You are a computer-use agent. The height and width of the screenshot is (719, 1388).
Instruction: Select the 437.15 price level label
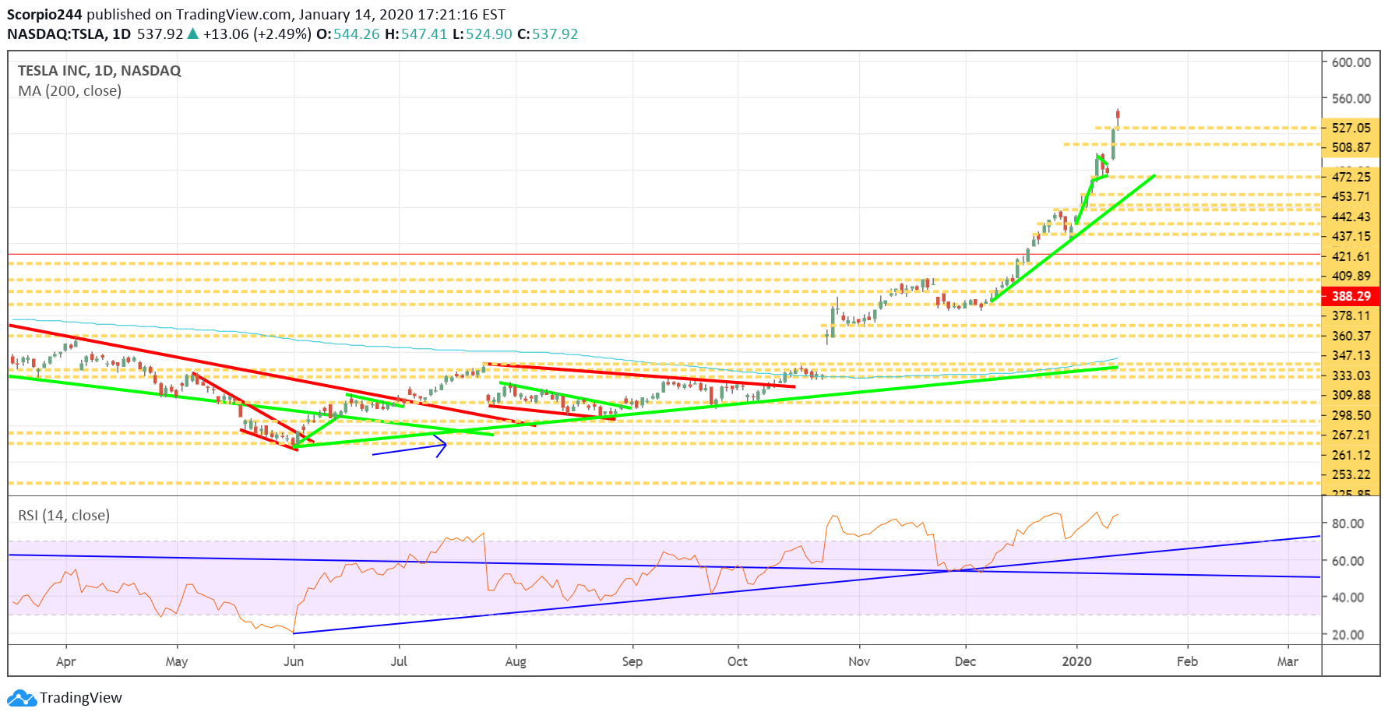1351,236
